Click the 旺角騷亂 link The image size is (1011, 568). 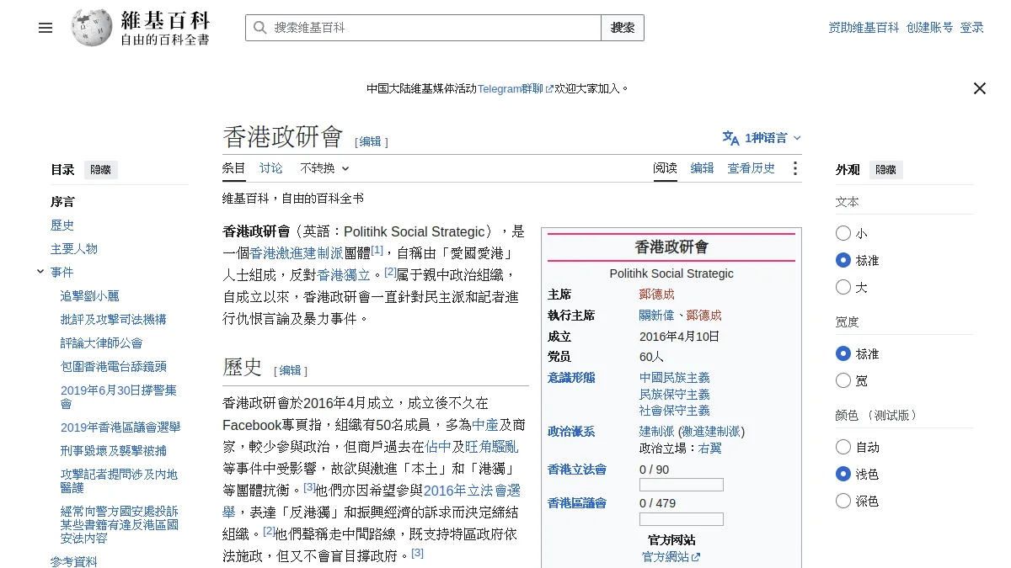coord(493,446)
